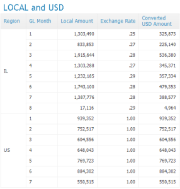Click the Converted USD Amount header
This screenshot has width=180, height=189.
click(x=157, y=21)
